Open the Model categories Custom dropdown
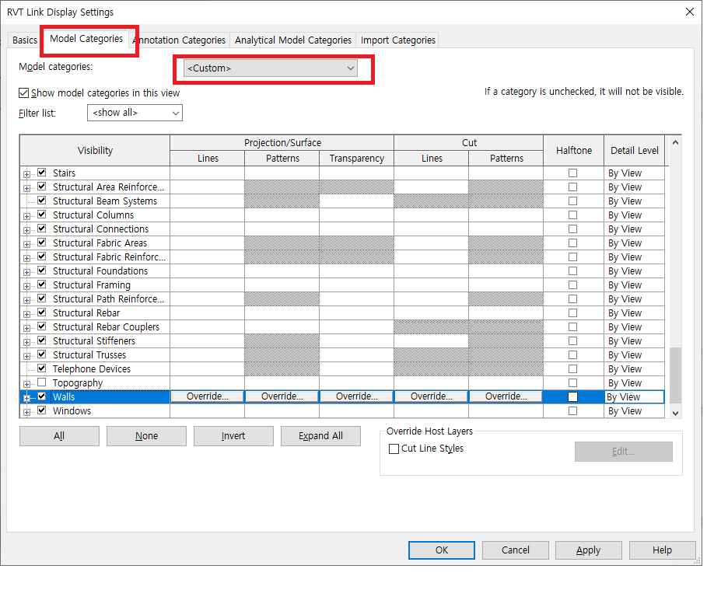The image size is (728, 597). click(270, 68)
